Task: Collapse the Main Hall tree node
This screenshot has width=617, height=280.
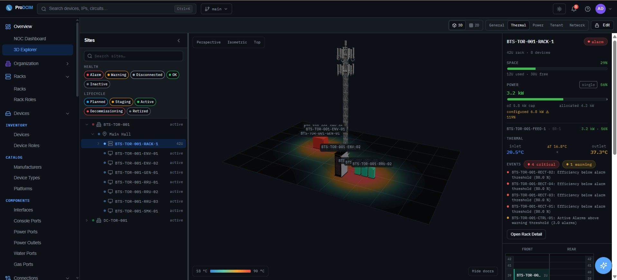Action: 93,134
